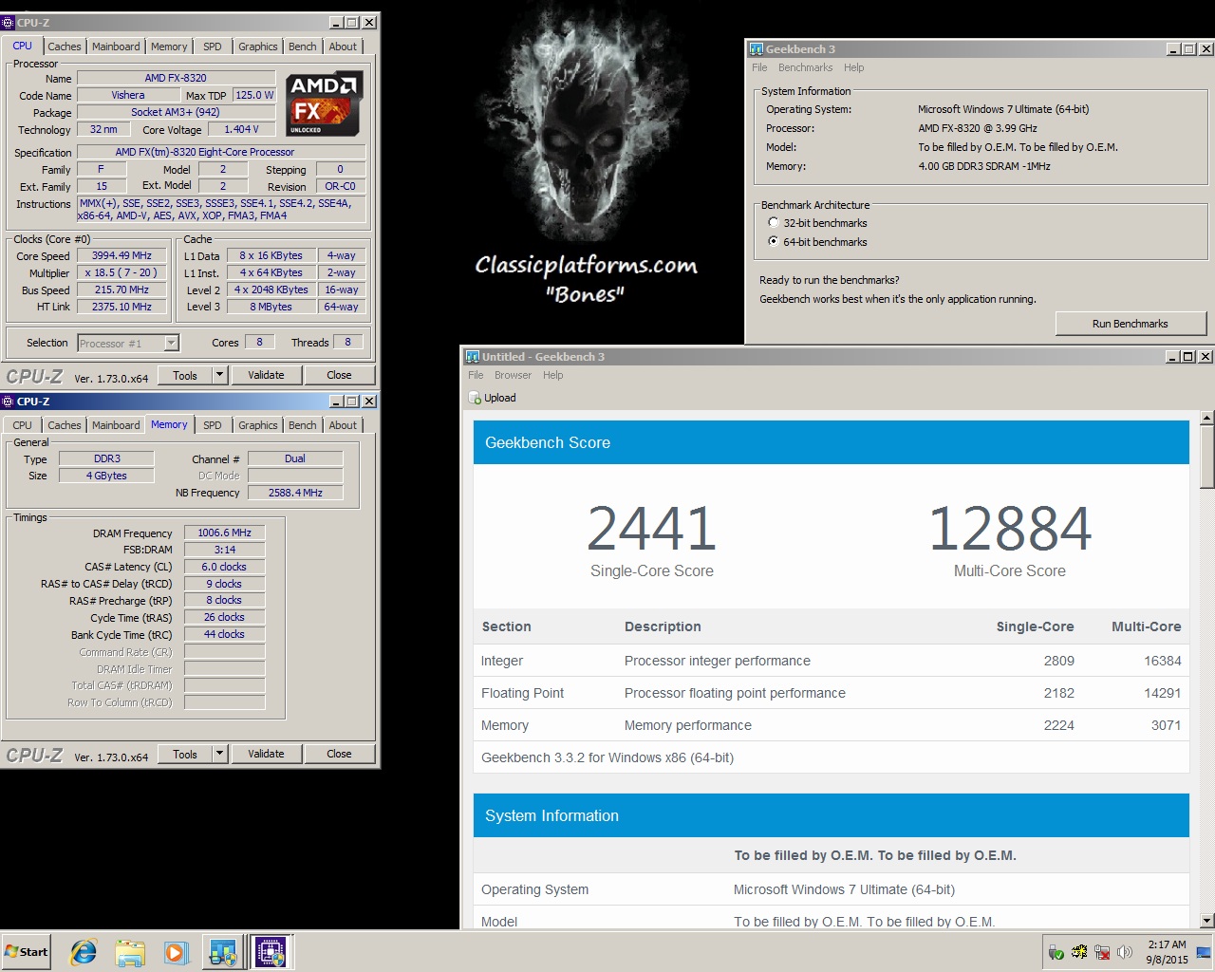Switch to Caches tab in CPU-Z processor window
The height and width of the screenshot is (972, 1215).
[65, 47]
